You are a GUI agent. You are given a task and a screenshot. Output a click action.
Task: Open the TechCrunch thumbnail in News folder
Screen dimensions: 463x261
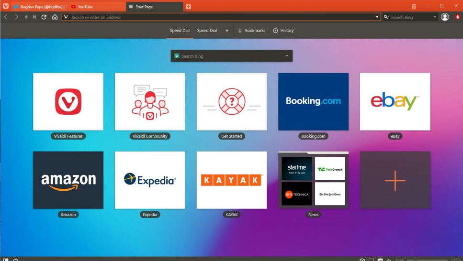[x=330, y=169]
